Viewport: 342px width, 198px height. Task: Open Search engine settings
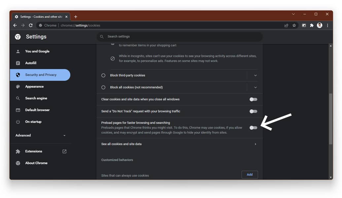tap(40, 98)
